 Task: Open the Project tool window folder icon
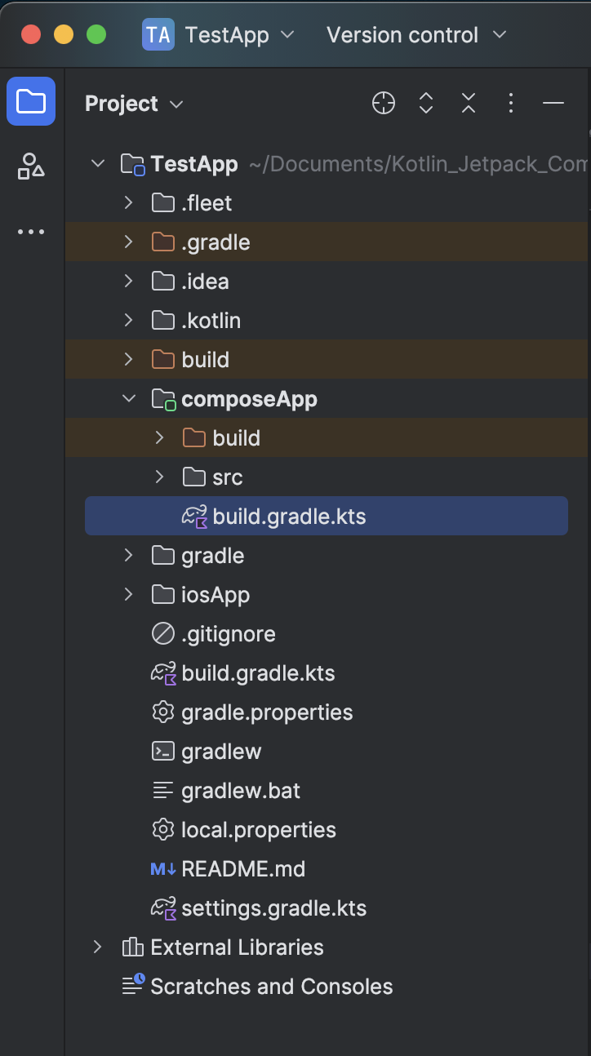click(31, 101)
